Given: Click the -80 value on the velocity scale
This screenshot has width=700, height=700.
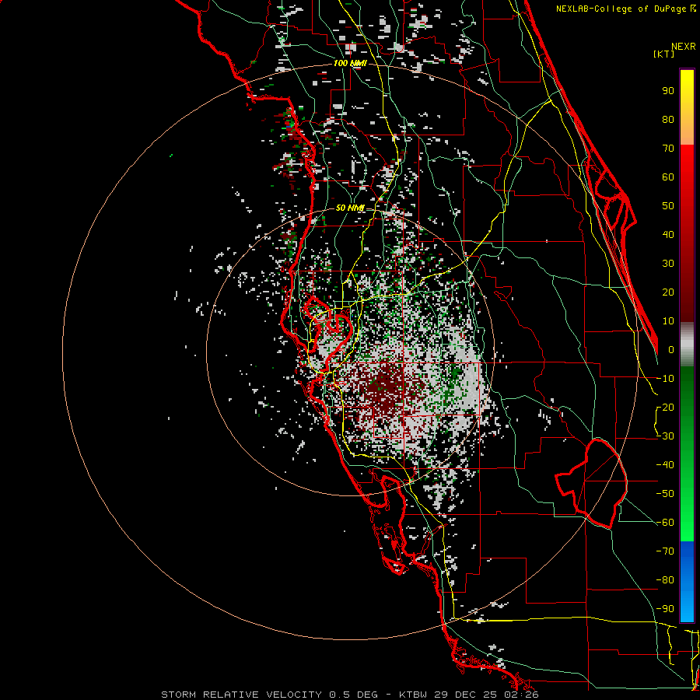Looking at the screenshot, I should pos(665,580).
